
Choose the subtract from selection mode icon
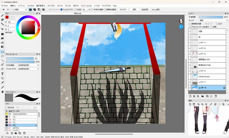coord(39,10)
